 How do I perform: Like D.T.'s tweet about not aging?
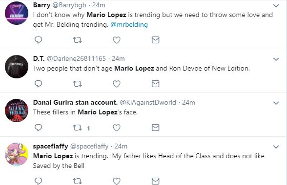pyautogui.click(x=116, y=84)
